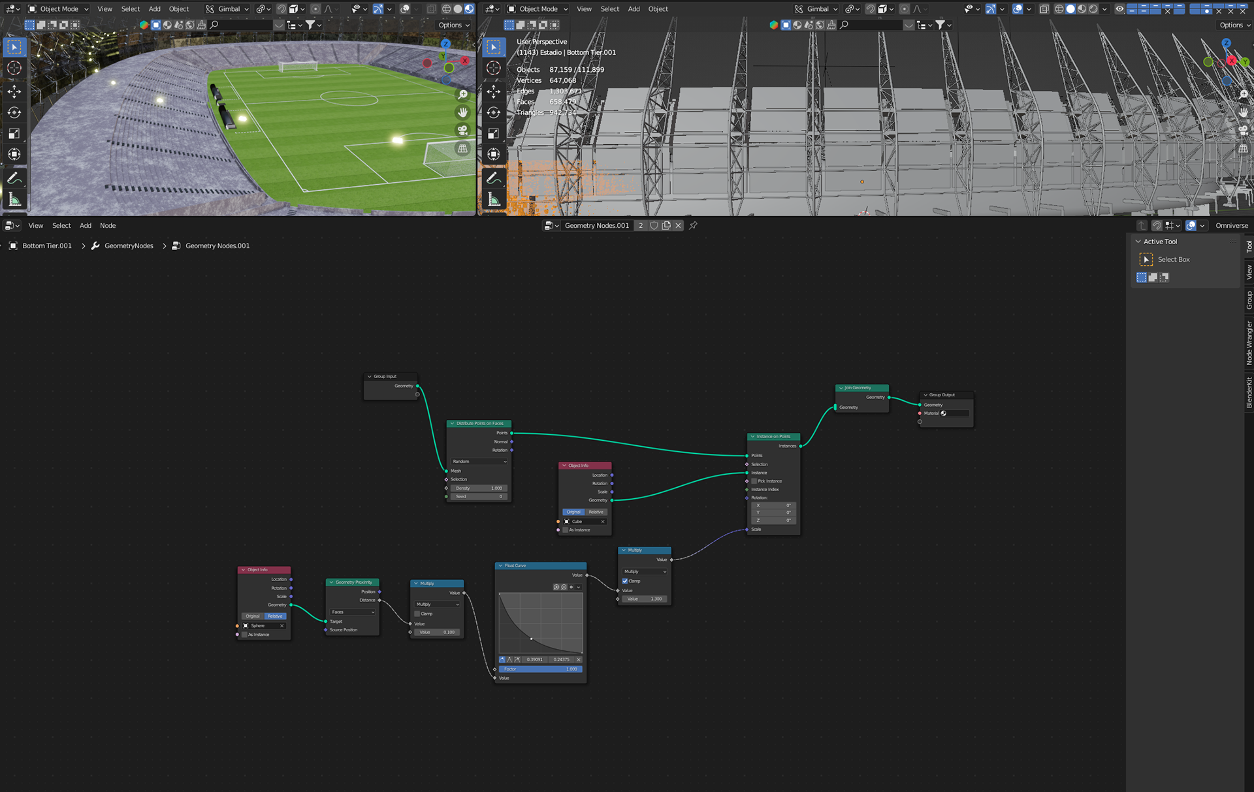Switch to BlenderKit sidebar tab
1254x792 pixels.
1249,392
